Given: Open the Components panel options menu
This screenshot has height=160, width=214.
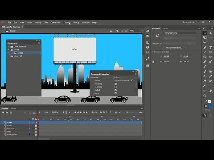Looking at the screenshot, I should tap(39, 43).
